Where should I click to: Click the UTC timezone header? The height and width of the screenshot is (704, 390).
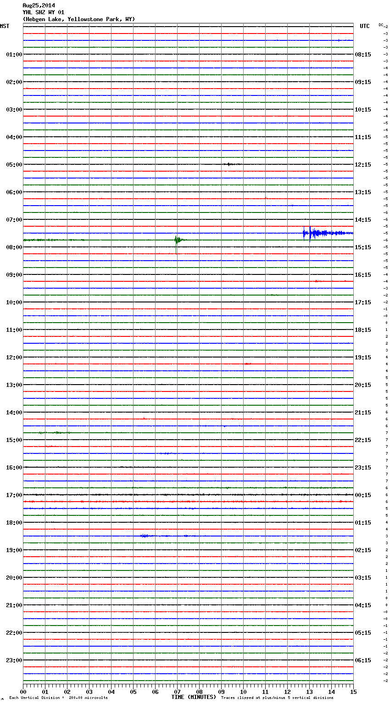tap(364, 26)
